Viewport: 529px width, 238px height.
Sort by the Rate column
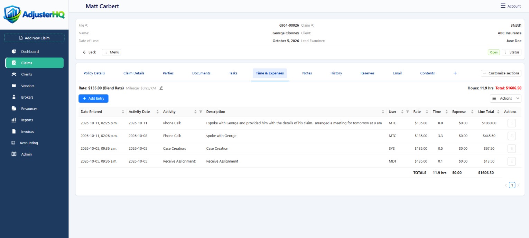tap(427, 112)
